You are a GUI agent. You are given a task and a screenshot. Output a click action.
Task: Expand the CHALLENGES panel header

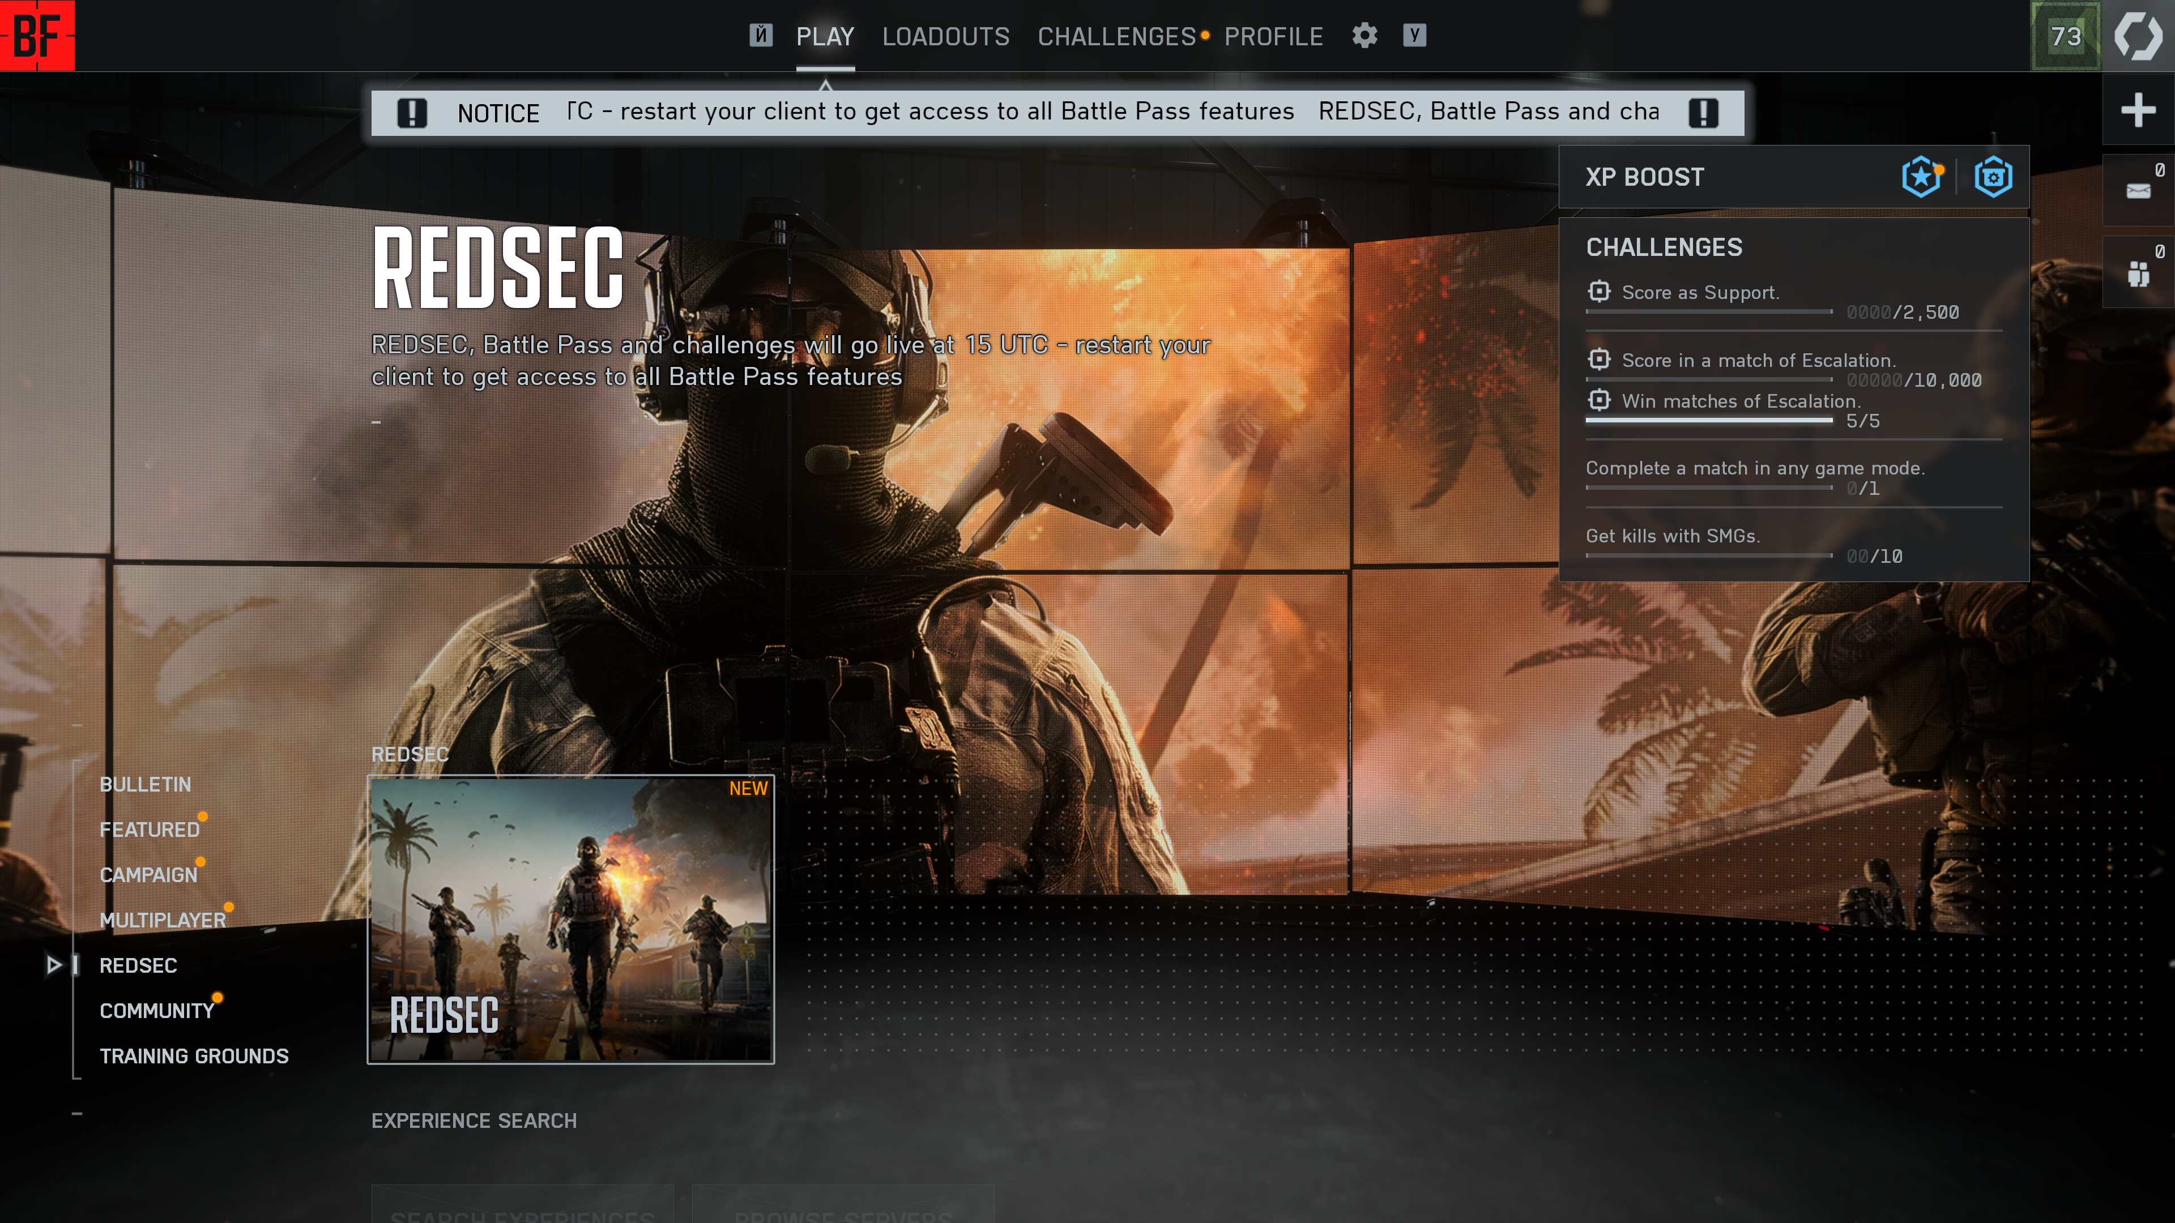click(1664, 247)
